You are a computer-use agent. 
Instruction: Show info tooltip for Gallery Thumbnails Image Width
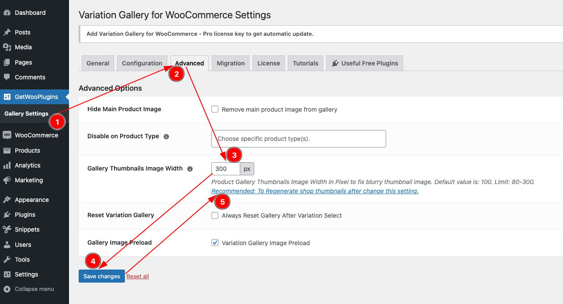point(190,169)
